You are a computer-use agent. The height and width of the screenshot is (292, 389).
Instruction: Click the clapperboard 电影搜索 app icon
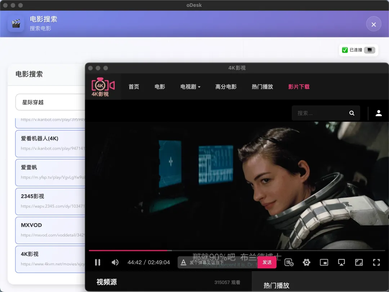[16, 23]
